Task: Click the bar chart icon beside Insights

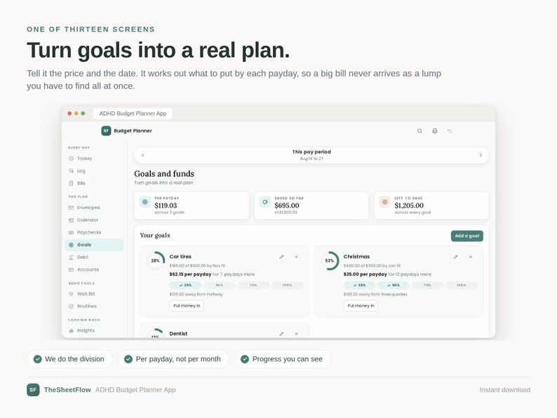Action: [71, 330]
